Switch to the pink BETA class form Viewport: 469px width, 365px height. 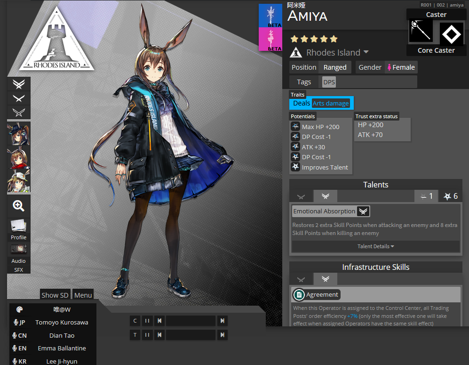[x=270, y=39]
